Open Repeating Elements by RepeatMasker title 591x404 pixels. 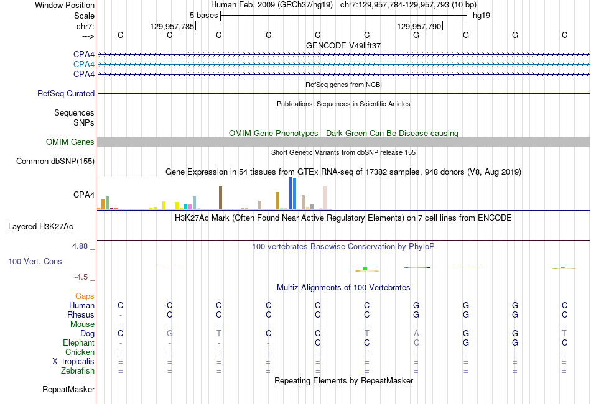[343, 380]
